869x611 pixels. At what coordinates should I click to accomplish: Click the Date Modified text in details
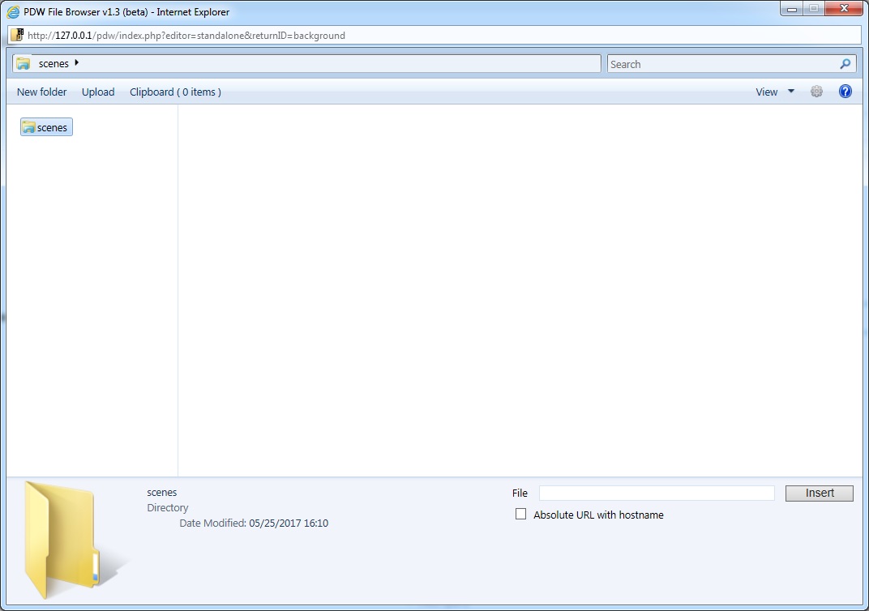254,523
